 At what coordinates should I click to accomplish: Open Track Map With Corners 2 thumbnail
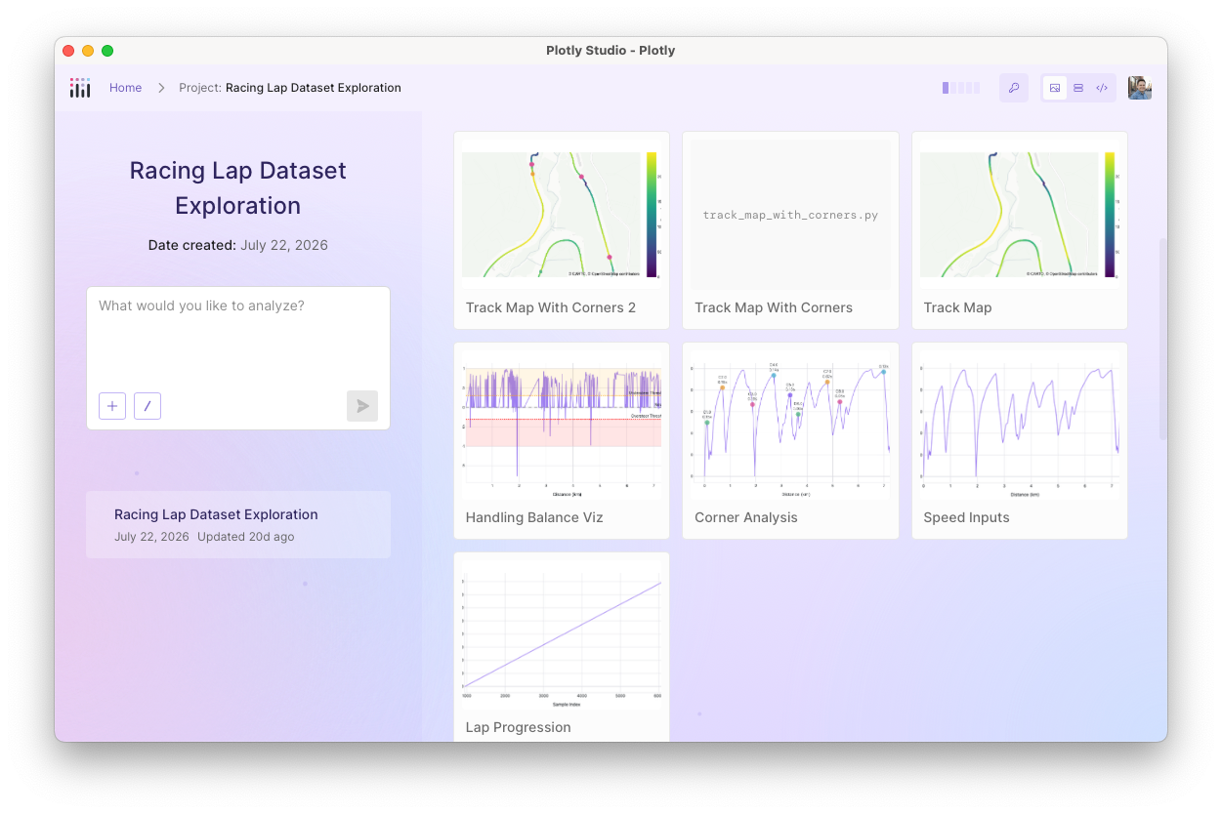tap(562, 215)
